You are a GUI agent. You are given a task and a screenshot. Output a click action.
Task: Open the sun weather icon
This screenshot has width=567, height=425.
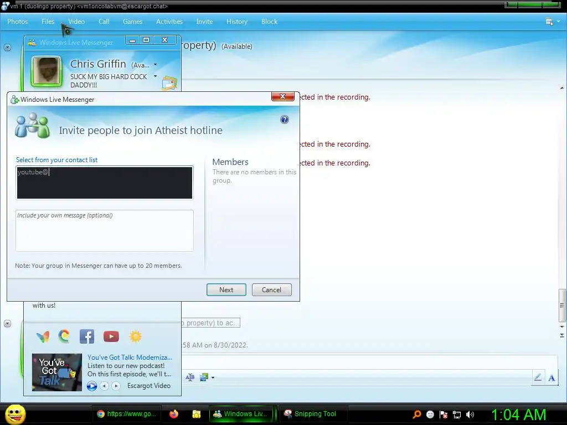pos(136,336)
